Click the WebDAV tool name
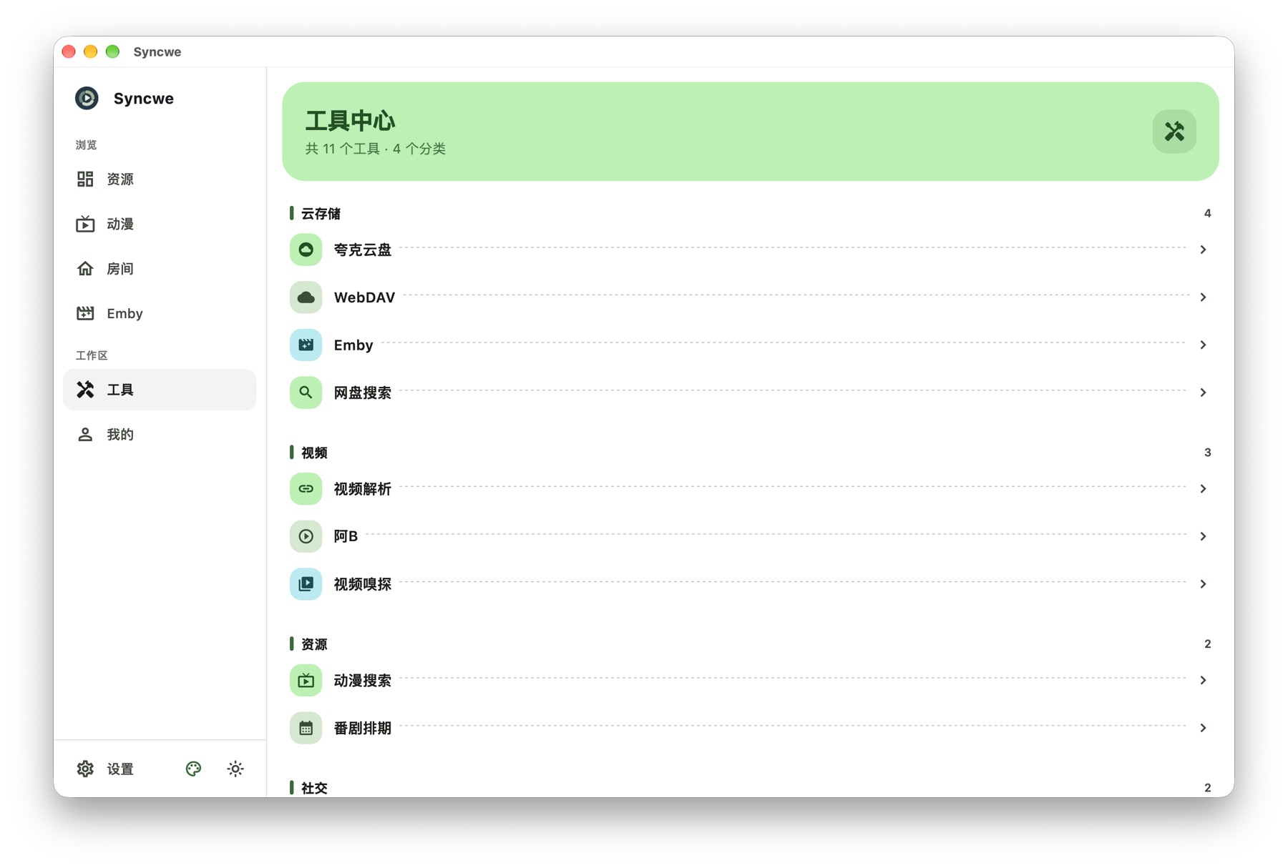This screenshot has height=868, width=1288. [364, 297]
